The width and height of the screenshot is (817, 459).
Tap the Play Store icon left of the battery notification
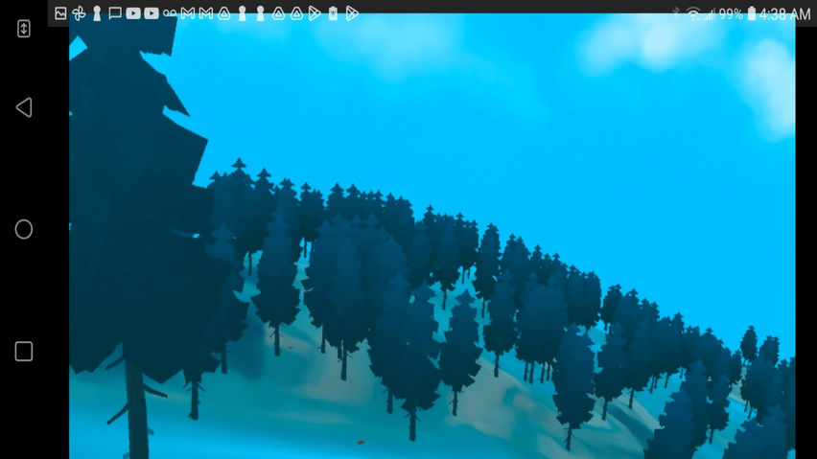(x=315, y=13)
